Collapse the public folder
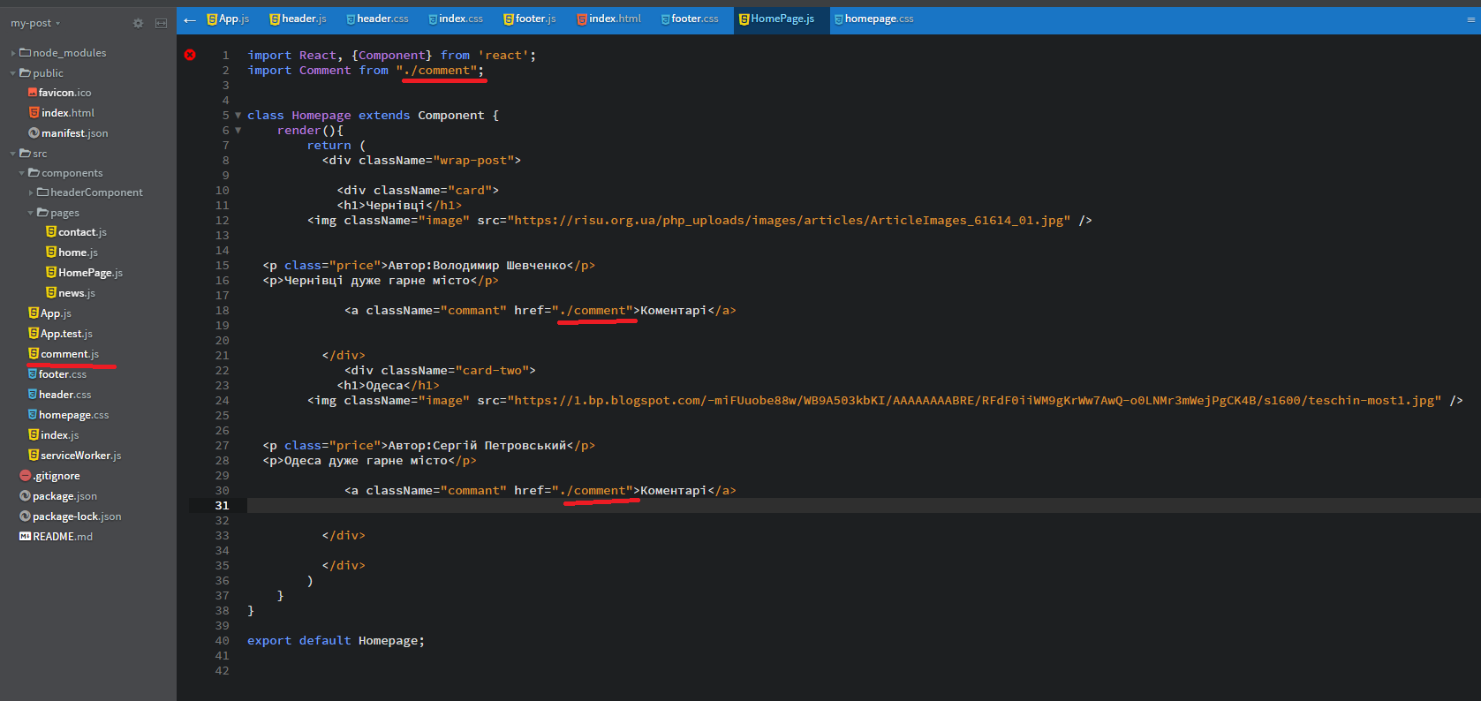The height and width of the screenshot is (701, 1481). pyautogui.click(x=13, y=73)
